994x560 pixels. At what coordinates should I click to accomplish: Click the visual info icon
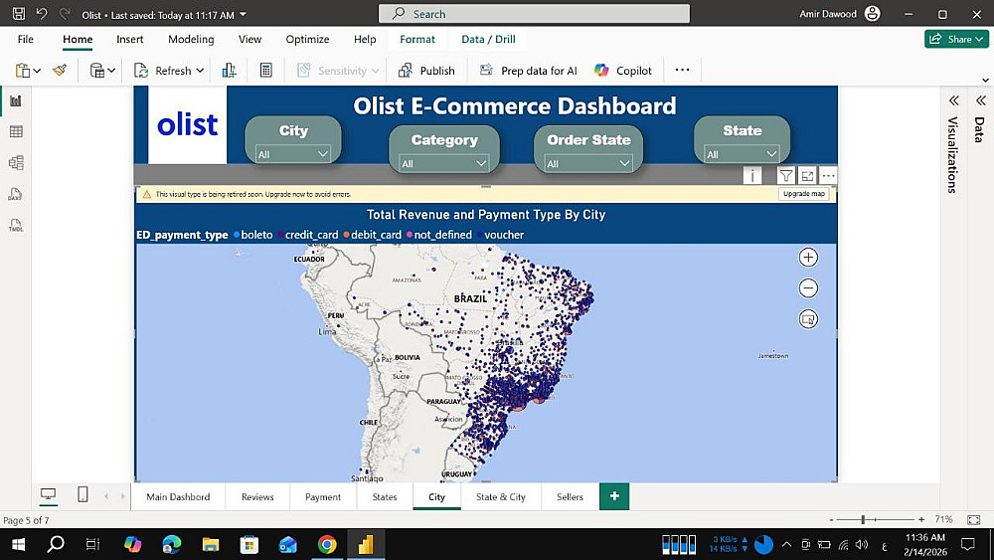[752, 176]
